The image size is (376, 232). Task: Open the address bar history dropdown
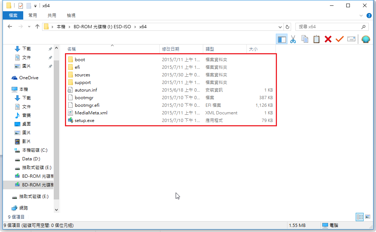point(280,27)
